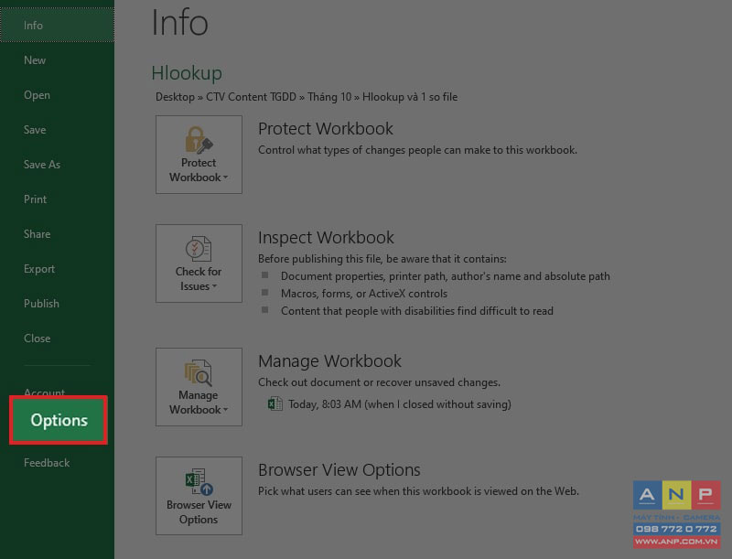The width and height of the screenshot is (732, 559).
Task: Open the Account page
Action: 44,392
